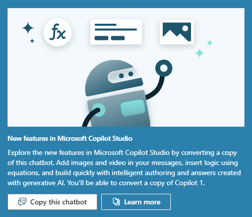Select the robot illustration banner image
252x217 pixels.
point(126,67)
